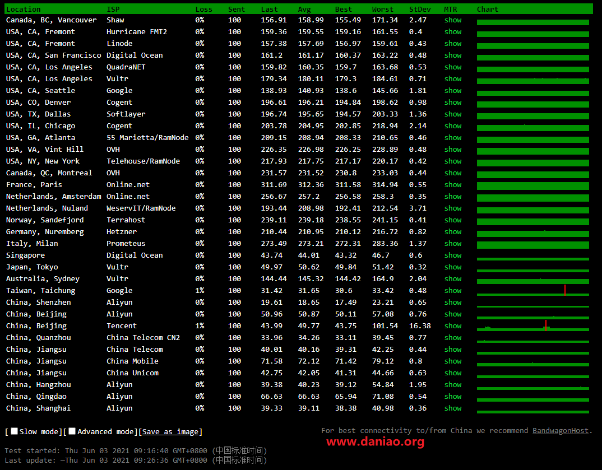The width and height of the screenshot is (602, 470).
Task: Show MTR for Qingdao Aliyun
Action: 453,396
